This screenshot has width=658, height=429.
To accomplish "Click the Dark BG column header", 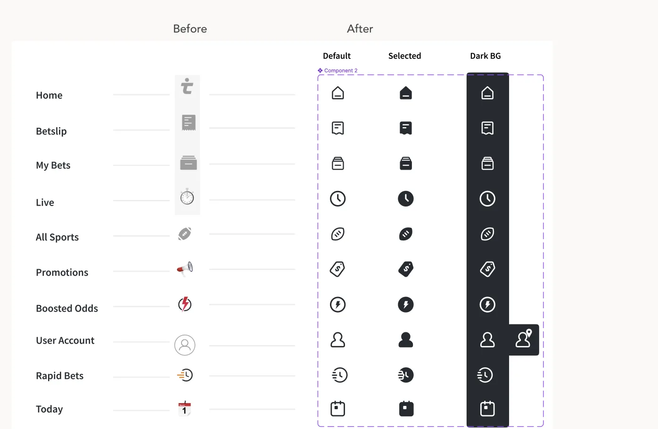I will 485,56.
